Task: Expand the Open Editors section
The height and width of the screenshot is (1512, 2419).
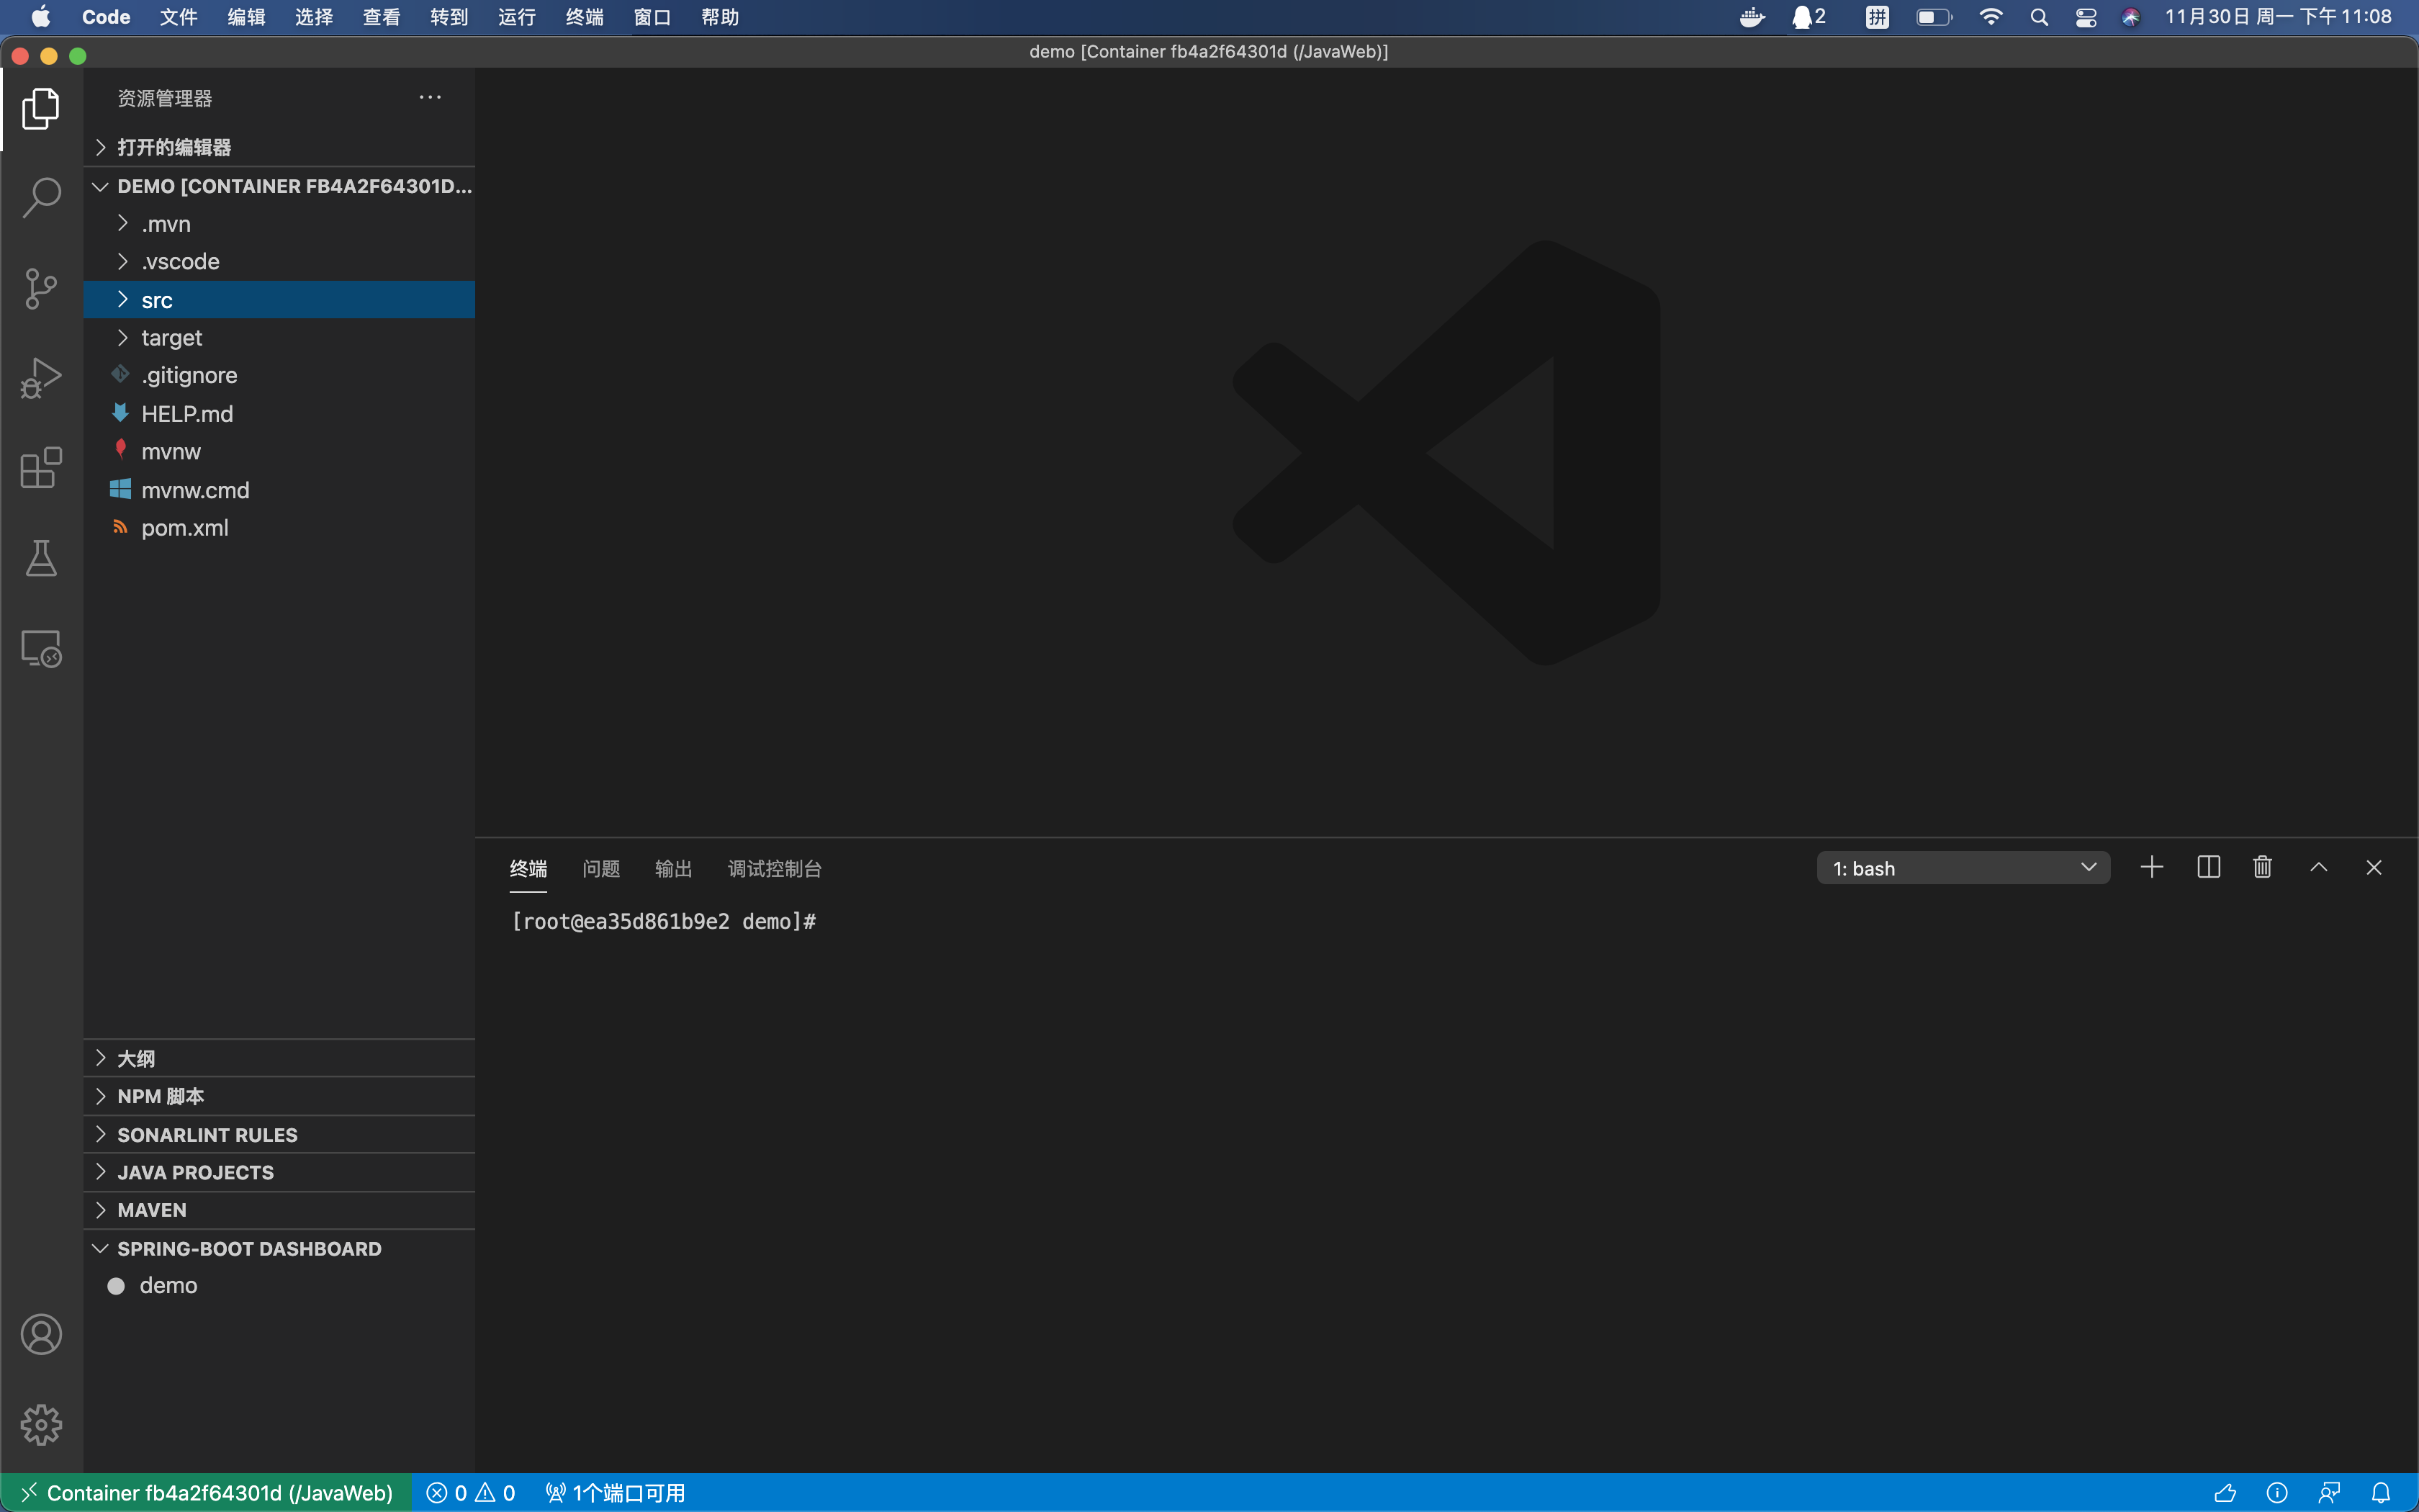Action: tap(279, 147)
